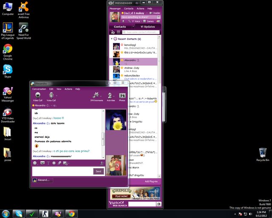Open Need For Speed World shortcut
This screenshot has height=218, width=272.
coord(24,31)
